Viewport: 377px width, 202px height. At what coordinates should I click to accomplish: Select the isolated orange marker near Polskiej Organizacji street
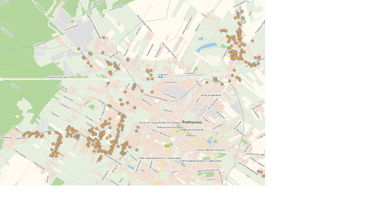point(252,41)
